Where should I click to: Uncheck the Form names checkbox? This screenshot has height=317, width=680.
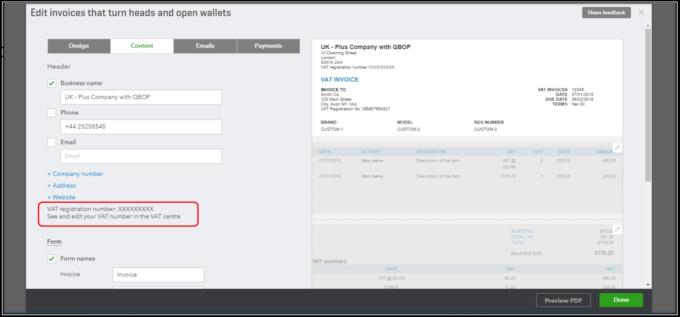(x=51, y=259)
